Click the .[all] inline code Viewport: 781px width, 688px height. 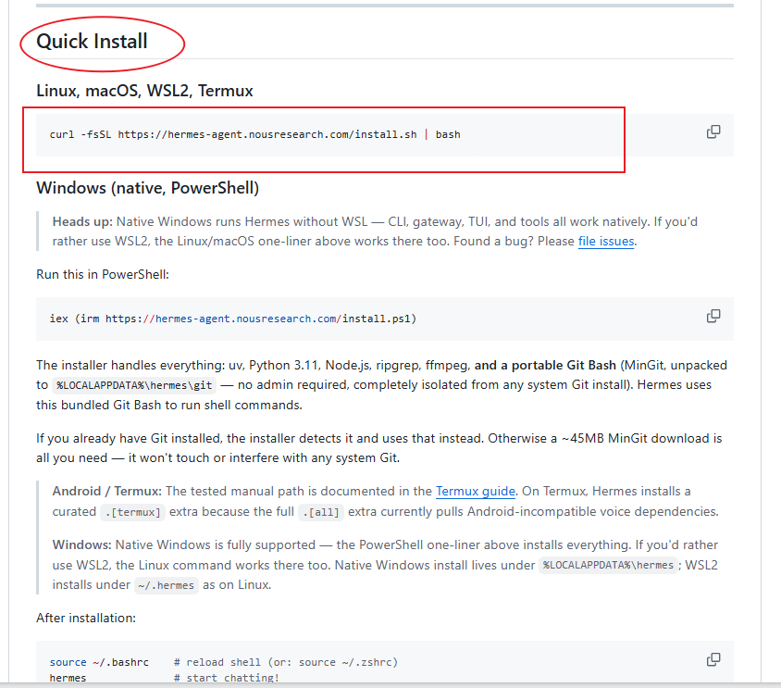tap(321, 512)
